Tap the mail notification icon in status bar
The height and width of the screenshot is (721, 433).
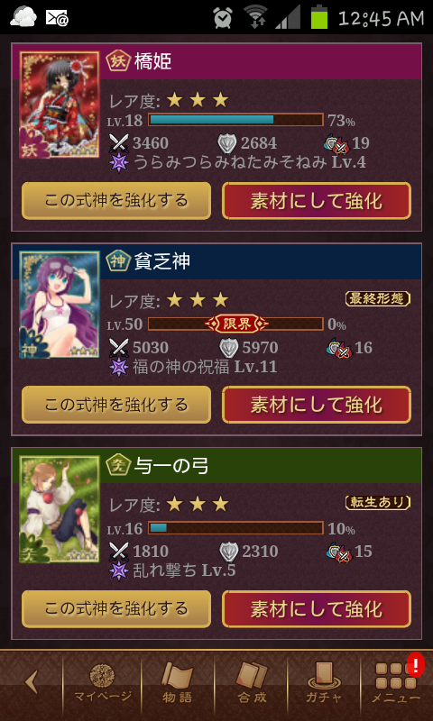57,17
